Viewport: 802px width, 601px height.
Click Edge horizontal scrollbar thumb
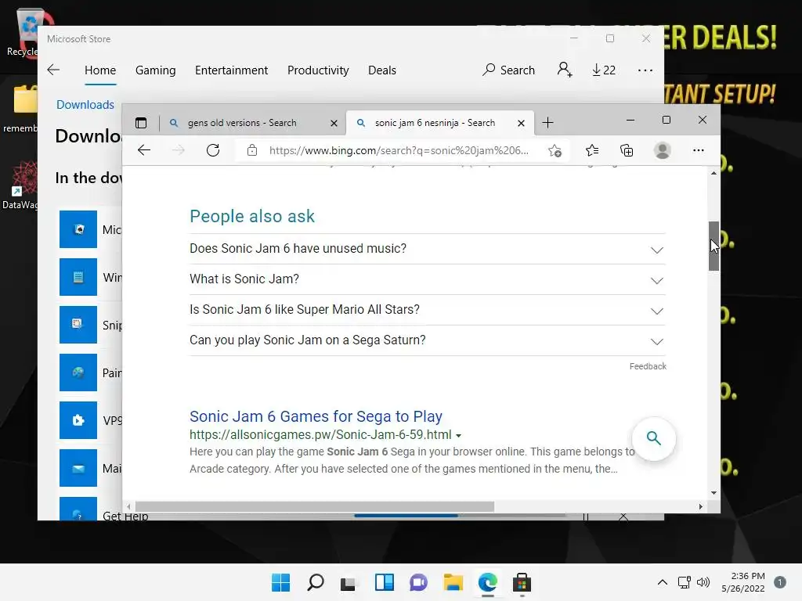[x=315, y=506]
